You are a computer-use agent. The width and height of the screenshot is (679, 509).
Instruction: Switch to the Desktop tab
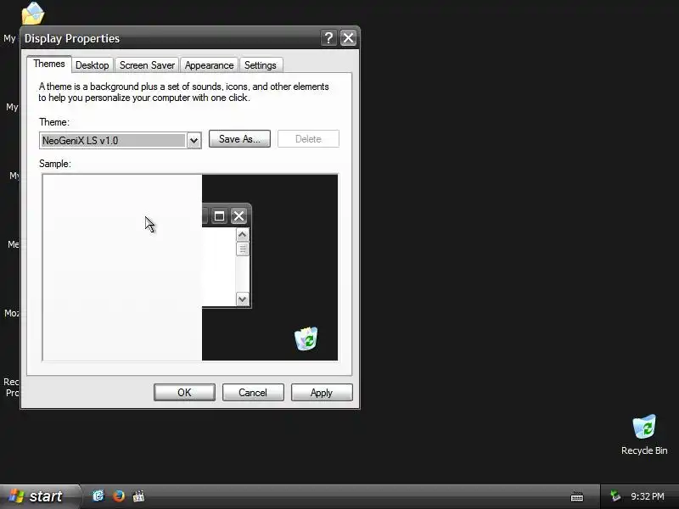pyautogui.click(x=93, y=65)
